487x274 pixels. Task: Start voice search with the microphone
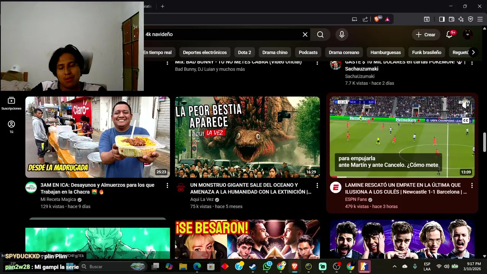(x=342, y=35)
